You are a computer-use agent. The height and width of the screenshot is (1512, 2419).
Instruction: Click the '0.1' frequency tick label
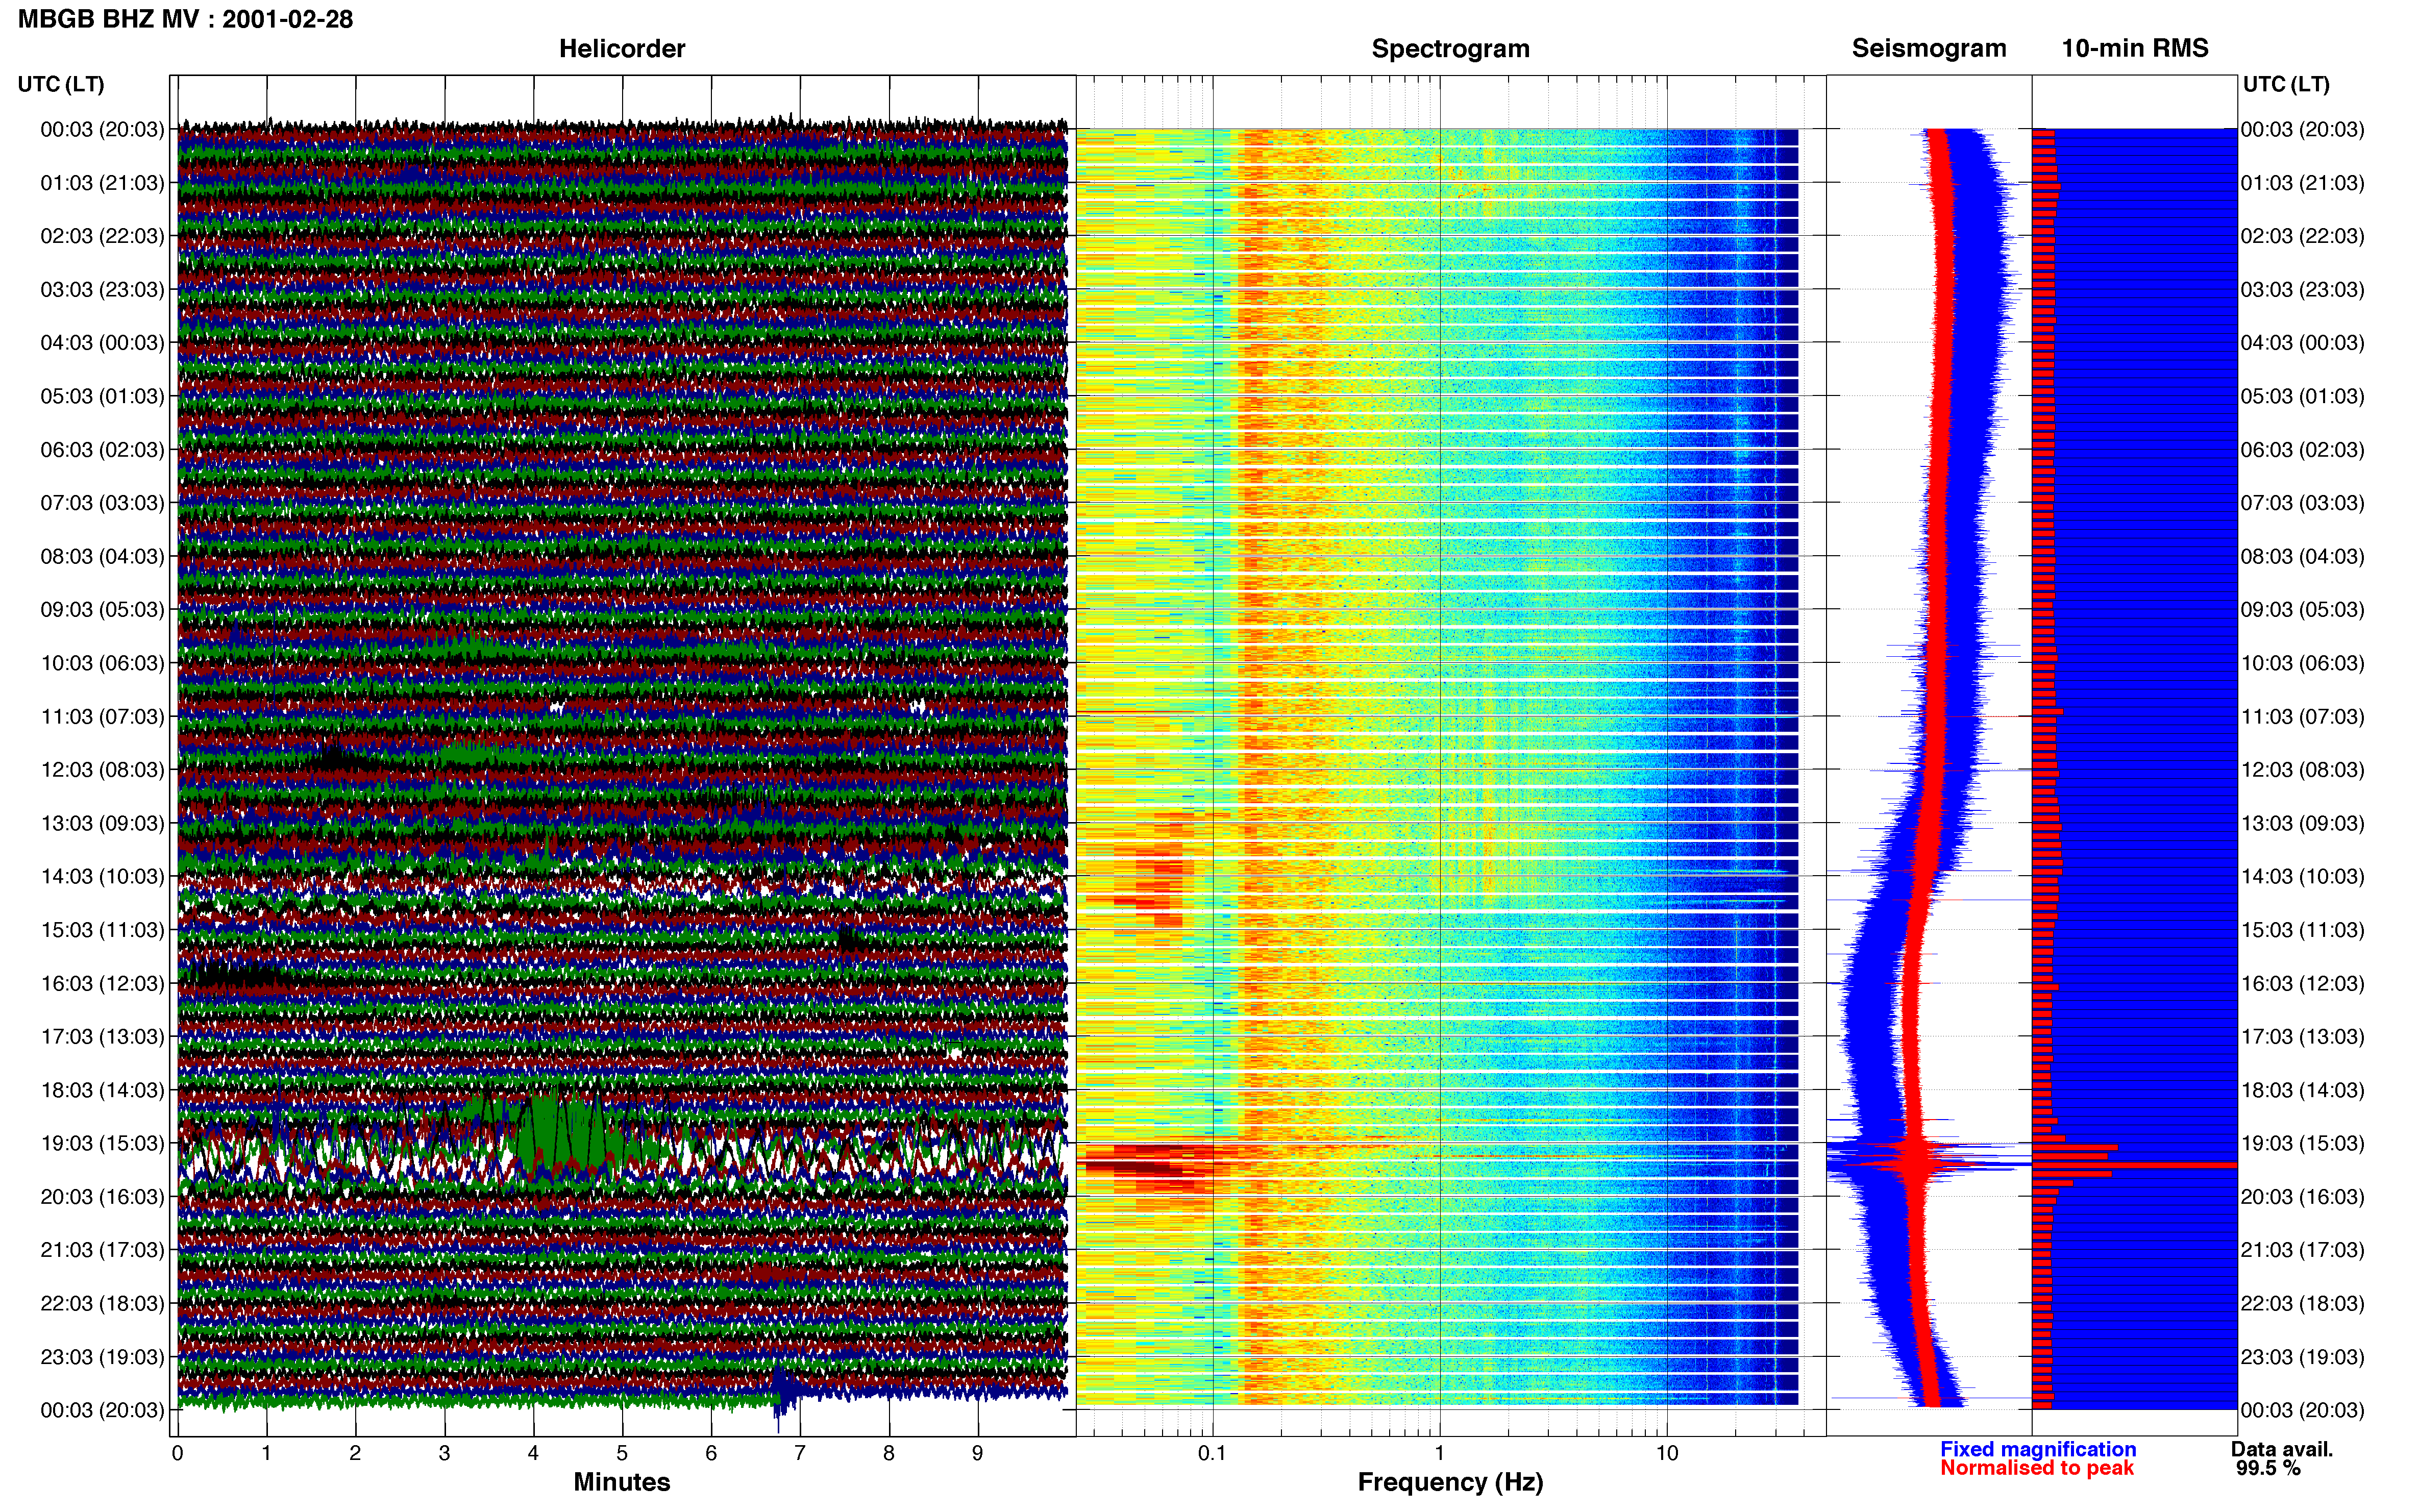1212,1453
